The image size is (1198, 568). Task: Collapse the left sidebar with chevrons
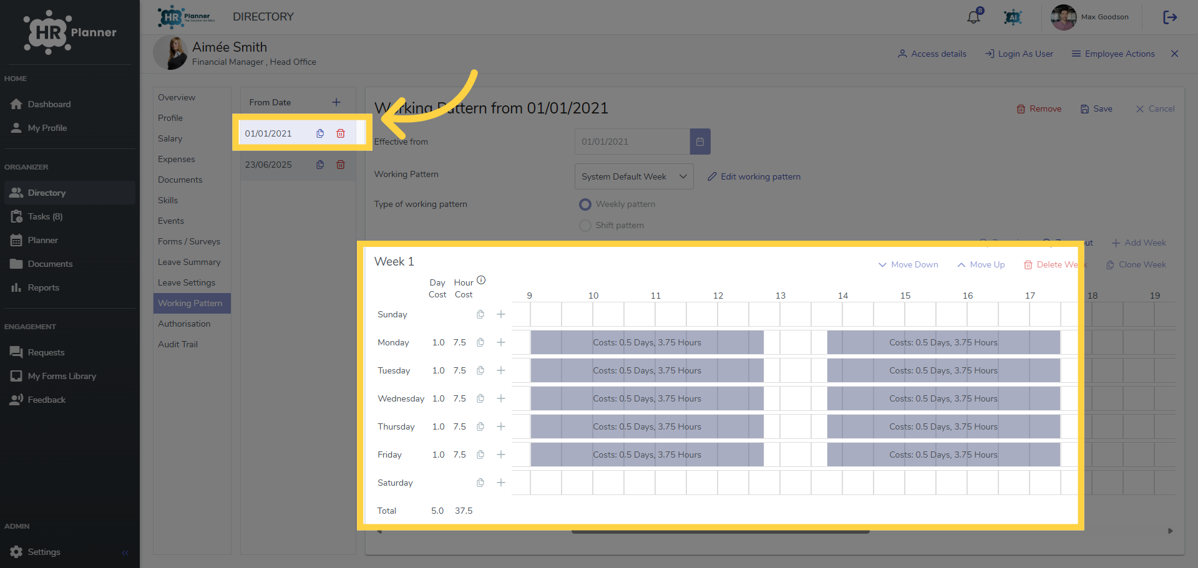[125, 552]
